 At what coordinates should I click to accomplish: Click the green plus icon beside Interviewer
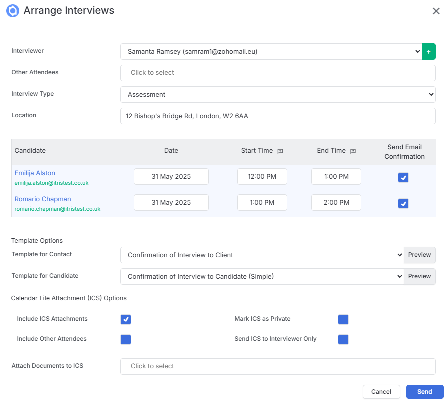click(x=428, y=52)
